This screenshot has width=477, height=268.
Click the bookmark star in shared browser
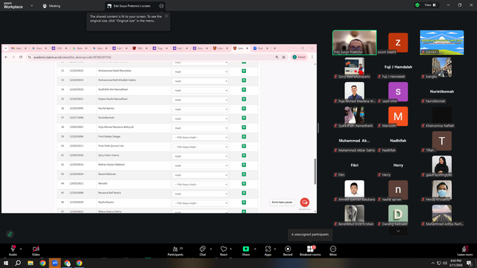pyautogui.click(x=283, y=57)
